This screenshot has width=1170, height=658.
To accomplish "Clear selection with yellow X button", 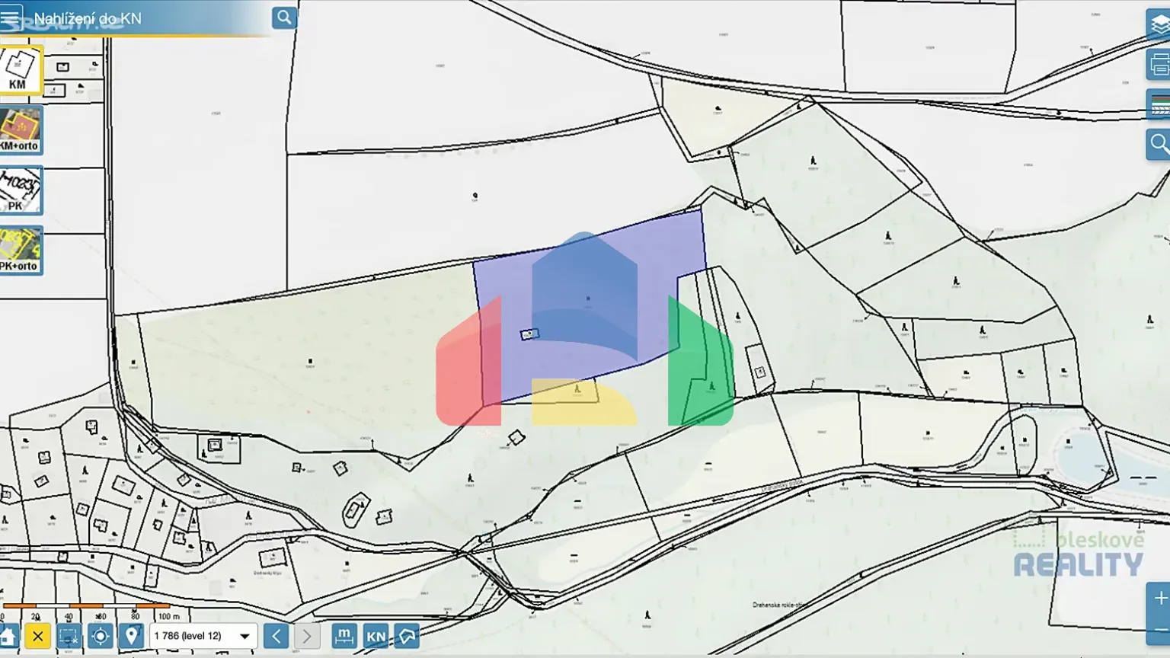I will (x=37, y=636).
